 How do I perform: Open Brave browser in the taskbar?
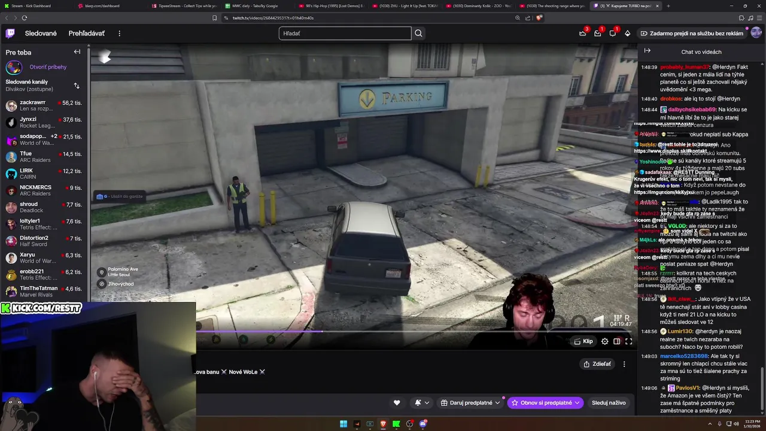coord(383,424)
